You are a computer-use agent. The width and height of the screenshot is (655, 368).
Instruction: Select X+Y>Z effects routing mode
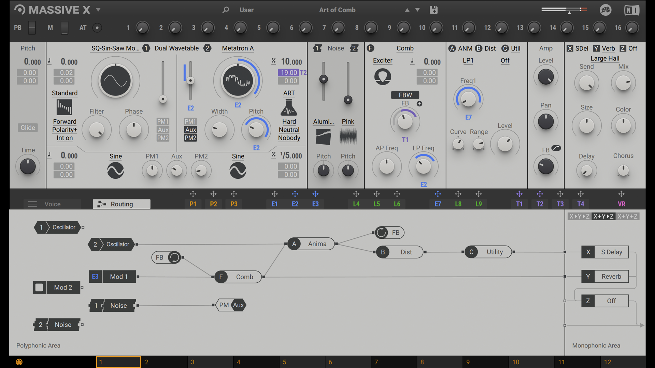coord(603,216)
